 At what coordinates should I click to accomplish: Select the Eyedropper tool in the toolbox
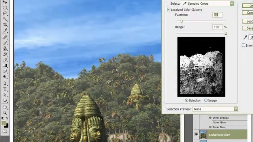point(5,30)
